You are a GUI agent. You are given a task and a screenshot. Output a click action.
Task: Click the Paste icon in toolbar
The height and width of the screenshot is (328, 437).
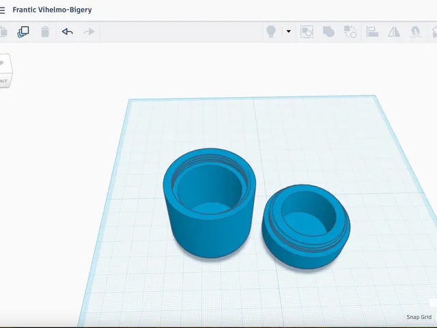(x=3, y=31)
